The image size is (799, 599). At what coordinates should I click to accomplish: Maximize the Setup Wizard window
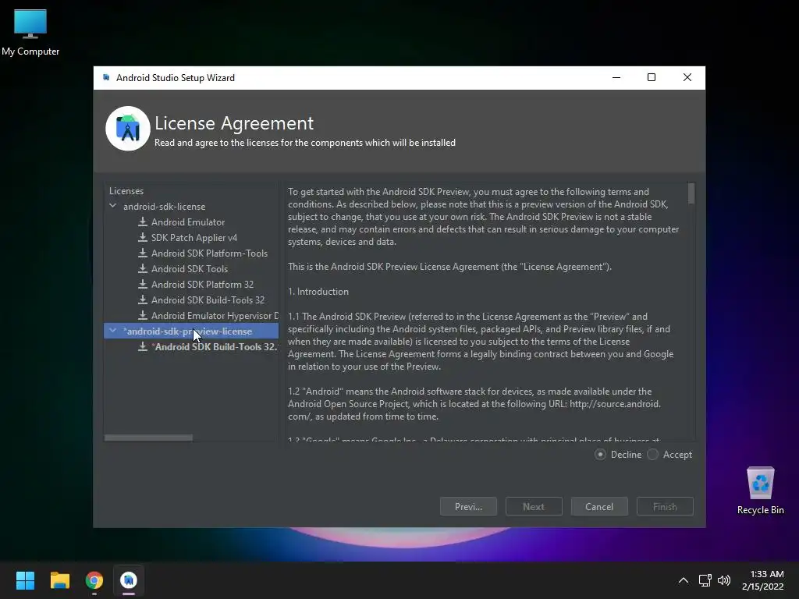pyautogui.click(x=652, y=77)
